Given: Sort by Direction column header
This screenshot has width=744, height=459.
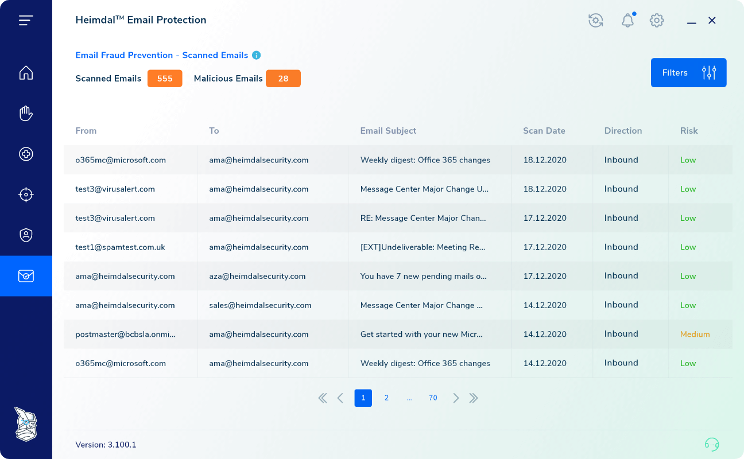Looking at the screenshot, I should point(623,131).
